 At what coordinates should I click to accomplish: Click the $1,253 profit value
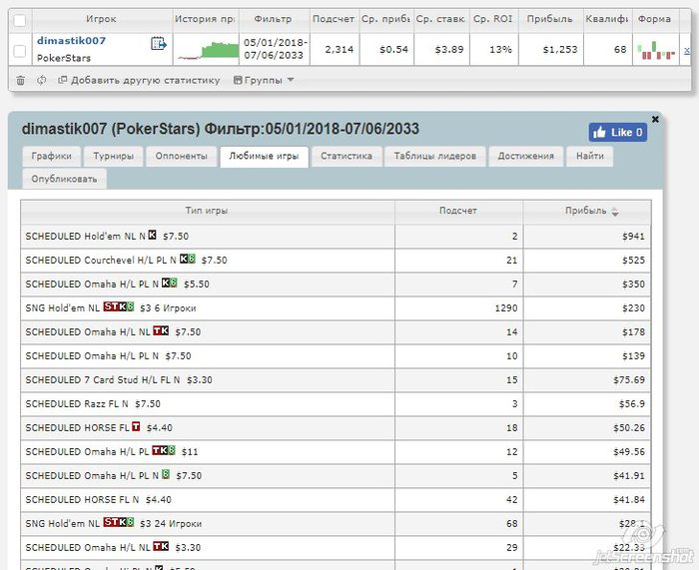tap(560, 50)
